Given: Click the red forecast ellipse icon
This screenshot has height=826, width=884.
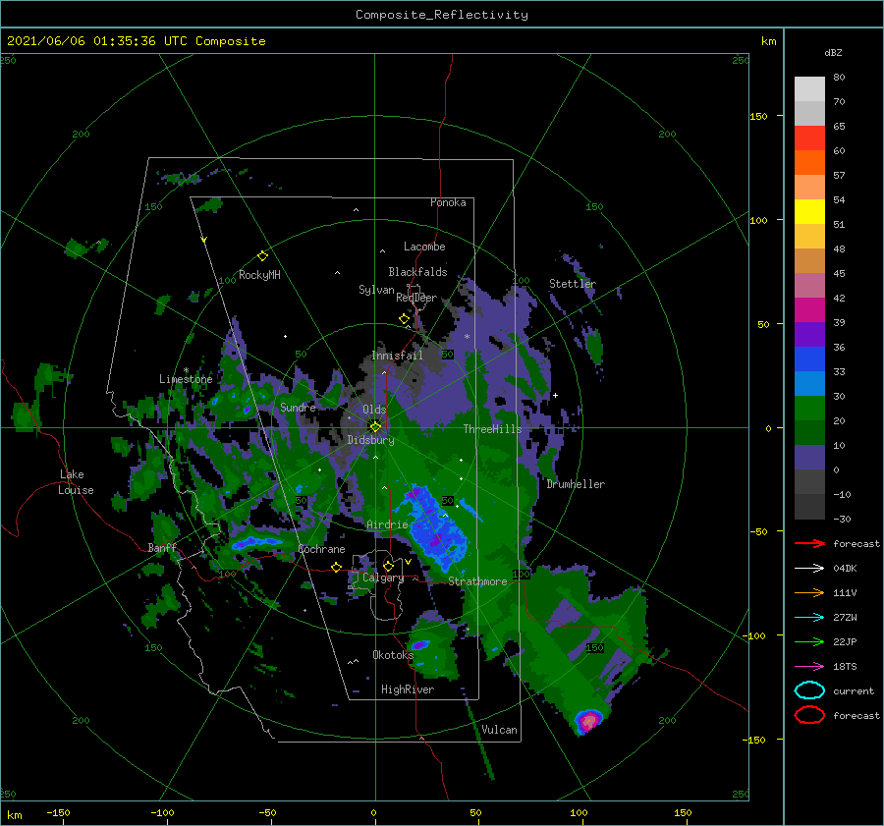Looking at the screenshot, I should pos(809,715).
